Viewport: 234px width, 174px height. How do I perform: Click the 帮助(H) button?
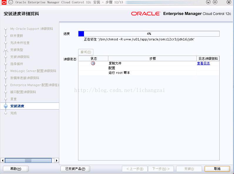click(16, 169)
